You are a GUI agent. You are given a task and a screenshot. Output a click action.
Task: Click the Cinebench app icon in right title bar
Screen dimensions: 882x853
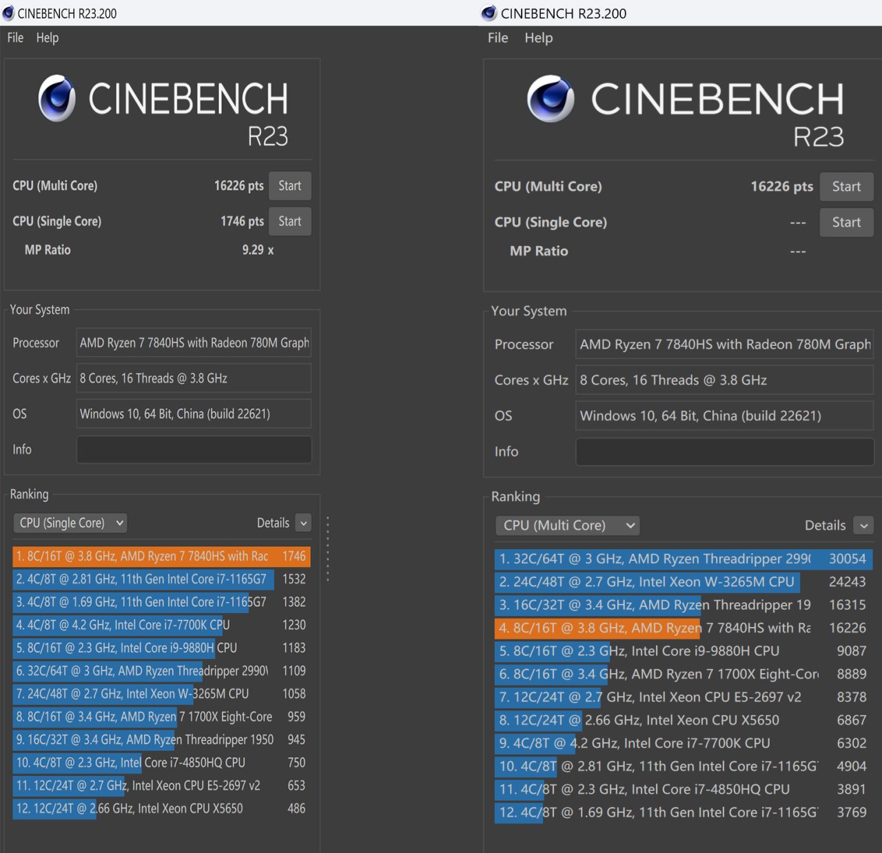coord(489,13)
